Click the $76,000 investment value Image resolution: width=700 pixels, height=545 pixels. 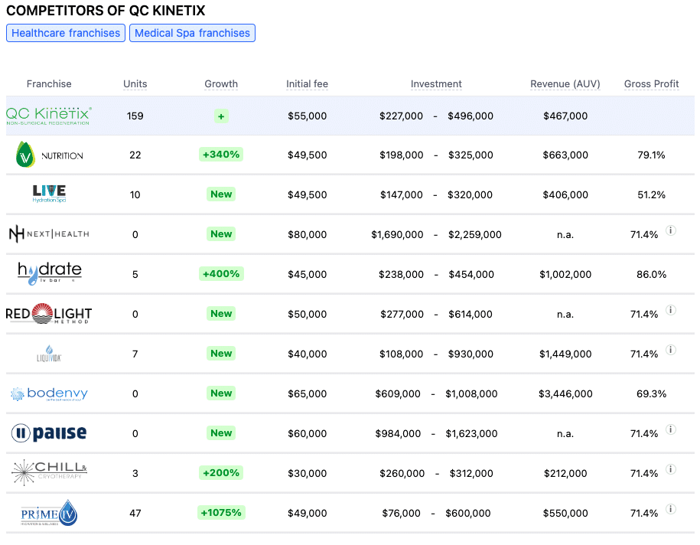[x=401, y=513]
